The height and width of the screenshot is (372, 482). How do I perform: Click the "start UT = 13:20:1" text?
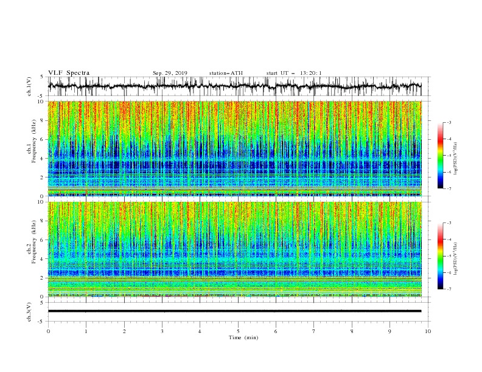tap(294, 73)
